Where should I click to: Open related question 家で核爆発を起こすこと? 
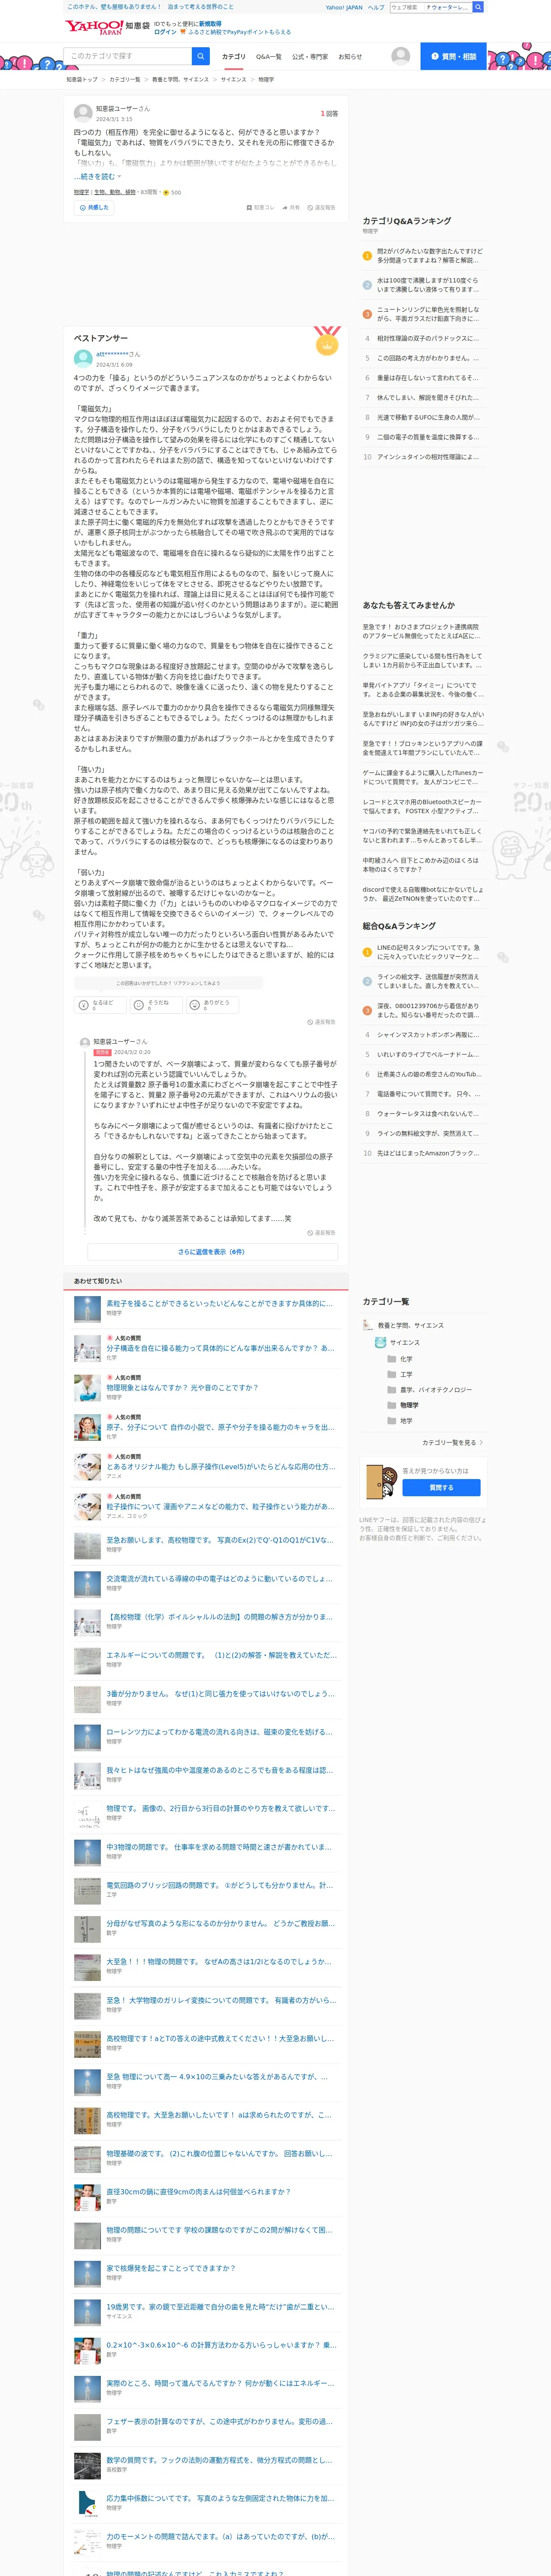[171, 2269]
